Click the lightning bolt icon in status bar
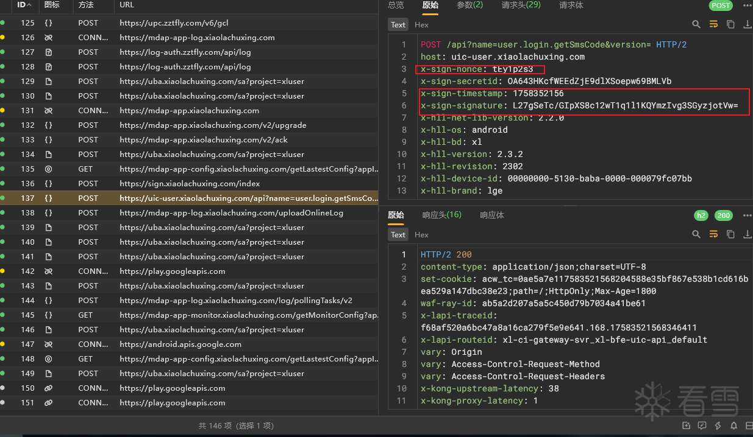753x437 pixels. coord(718,425)
